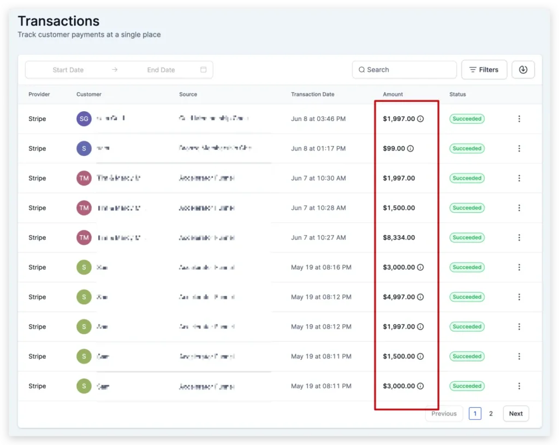The height and width of the screenshot is (445, 559).
Task: Click info icon beside $4,997.00 amount
Action: tap(420, 297)
